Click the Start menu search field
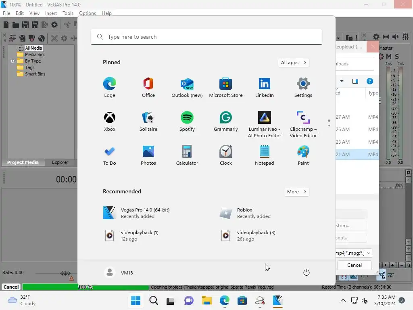Viewport: 413px width, 310px height. [206, 37]
